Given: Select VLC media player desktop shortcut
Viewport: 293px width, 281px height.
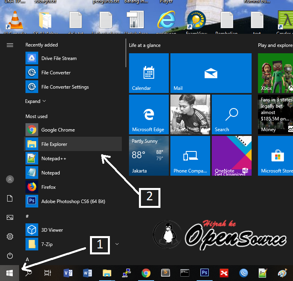Looking at the screenshot, I should click(x=15, y=22).
